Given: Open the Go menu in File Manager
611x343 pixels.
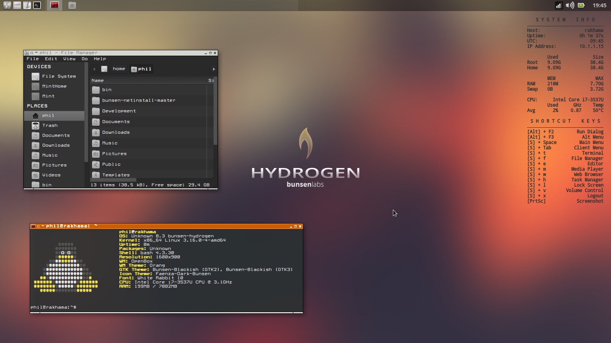Looking at the screenshot, I should click(x=84, y=59).
